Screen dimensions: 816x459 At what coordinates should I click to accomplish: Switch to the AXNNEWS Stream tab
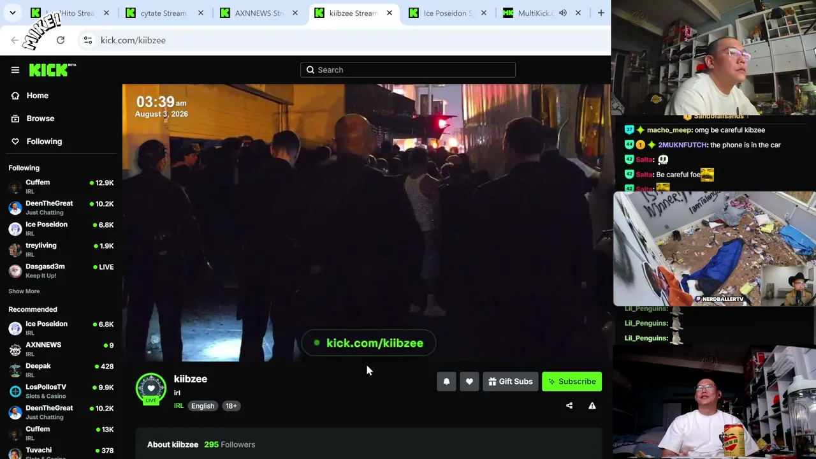point(259,13)
